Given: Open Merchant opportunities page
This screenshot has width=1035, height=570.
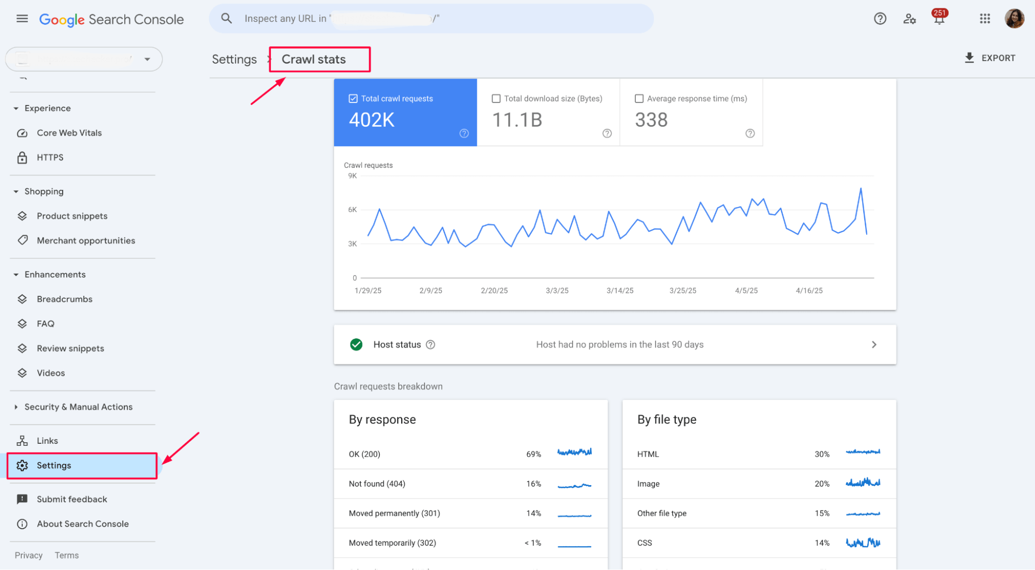Looking at the screenshot, I should click(86, 241).
